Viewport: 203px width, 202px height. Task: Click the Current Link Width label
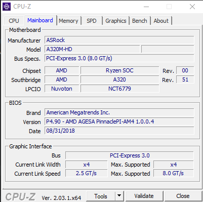pyautogui.click(x=38, y=165)
